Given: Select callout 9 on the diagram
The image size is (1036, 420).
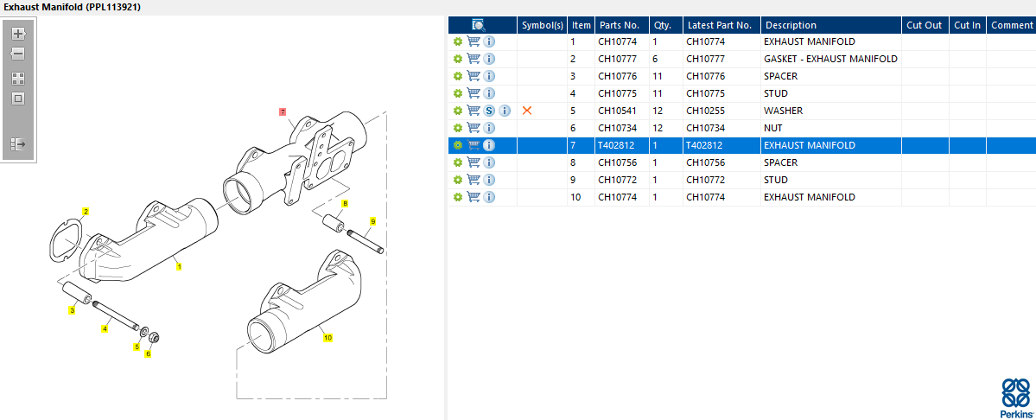Looking at the screenshot, I should pos(372,221).
